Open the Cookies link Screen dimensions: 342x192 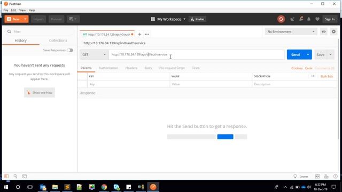point(297,68)
